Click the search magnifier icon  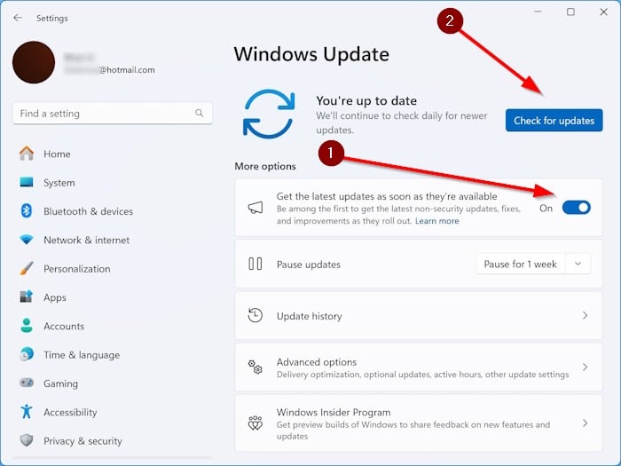[200, 114]
